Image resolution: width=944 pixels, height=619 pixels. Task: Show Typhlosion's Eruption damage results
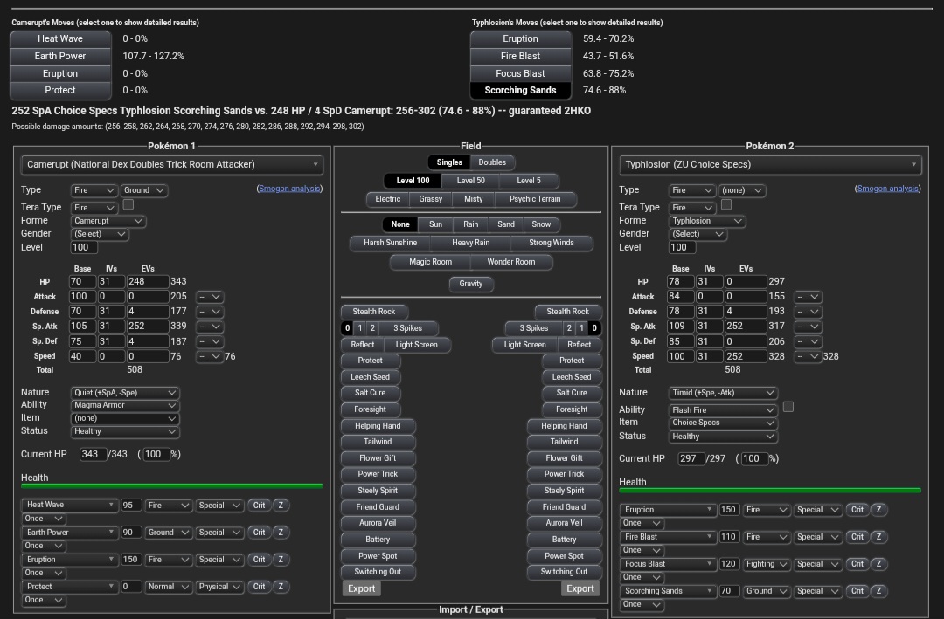[x=520, y=38]
